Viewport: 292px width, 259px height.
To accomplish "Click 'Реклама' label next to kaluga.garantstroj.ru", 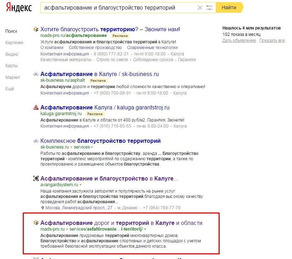I will [95, 114].
